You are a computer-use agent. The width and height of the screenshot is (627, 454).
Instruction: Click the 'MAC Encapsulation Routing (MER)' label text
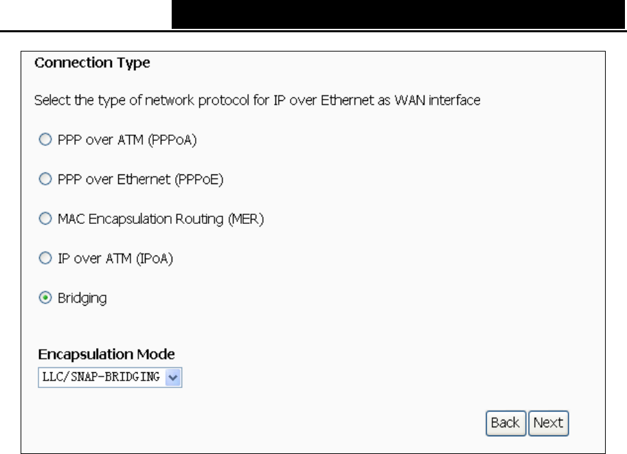pos(161,219)
